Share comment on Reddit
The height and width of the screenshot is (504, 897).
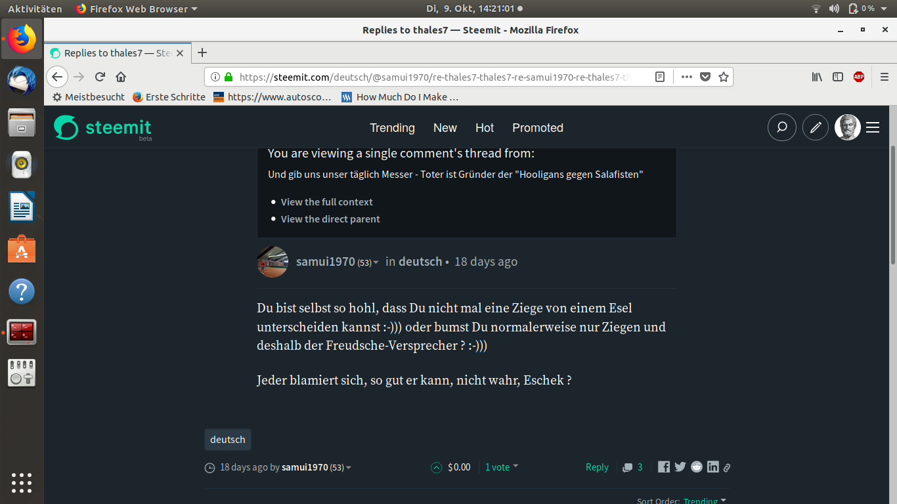pyautogui.click(x=697, y=467)
